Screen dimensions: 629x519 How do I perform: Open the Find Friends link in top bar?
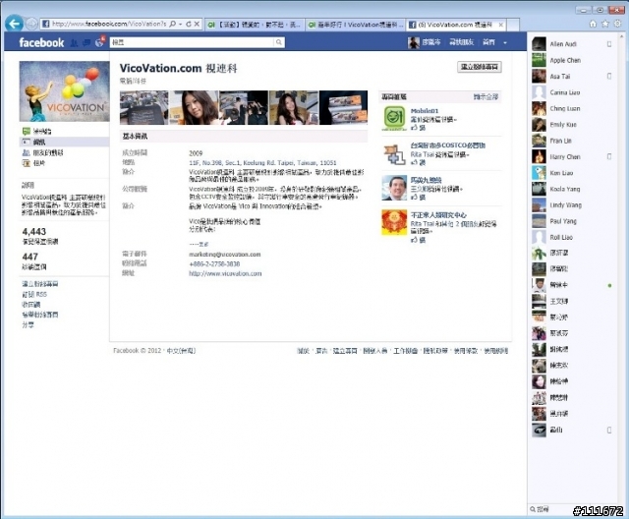tap(461, 42)
